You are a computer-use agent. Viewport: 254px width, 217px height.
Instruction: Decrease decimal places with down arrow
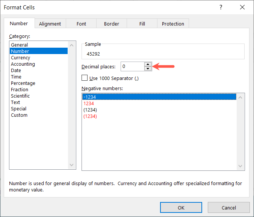click(148, 69)
